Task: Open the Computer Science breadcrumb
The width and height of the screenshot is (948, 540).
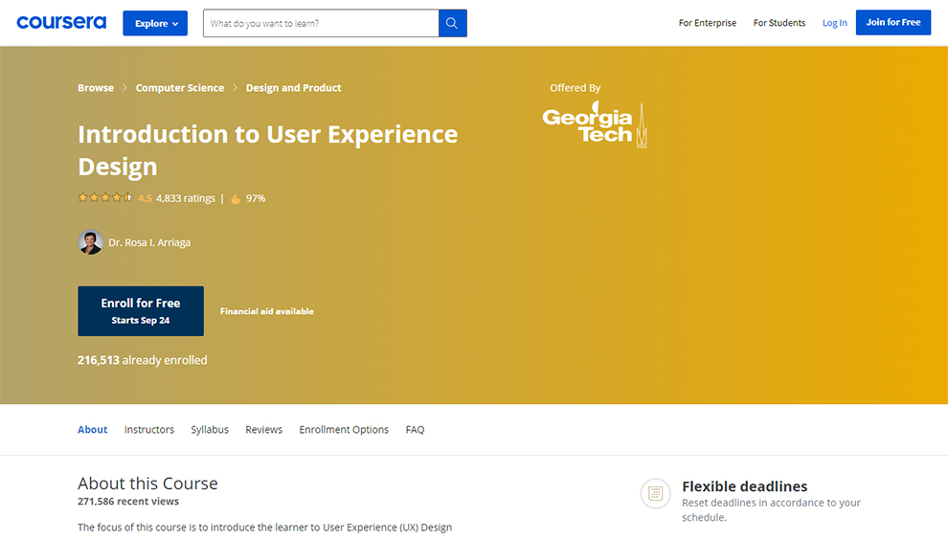Action: coord(180,88)
